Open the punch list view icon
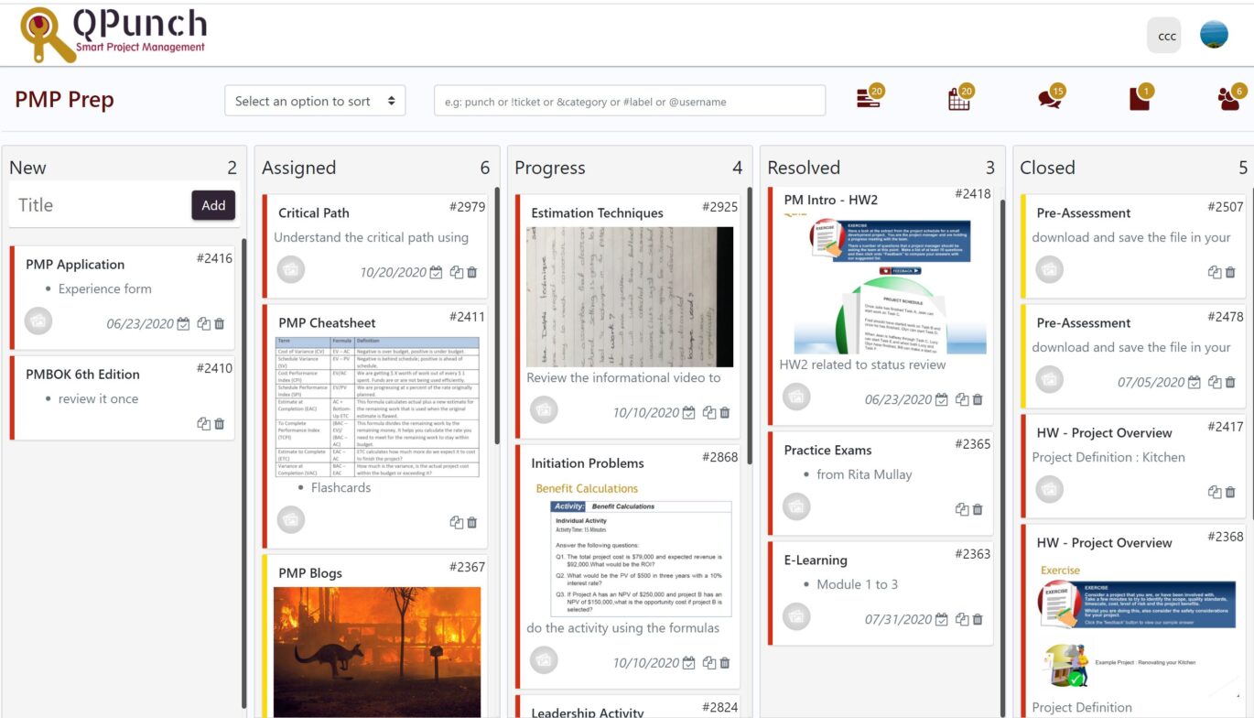The width and height of the screenshot is (1254, 718). pyautogui.click(x=868, y=96)
